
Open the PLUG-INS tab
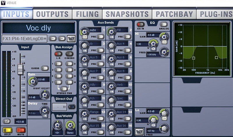[215, 14]
